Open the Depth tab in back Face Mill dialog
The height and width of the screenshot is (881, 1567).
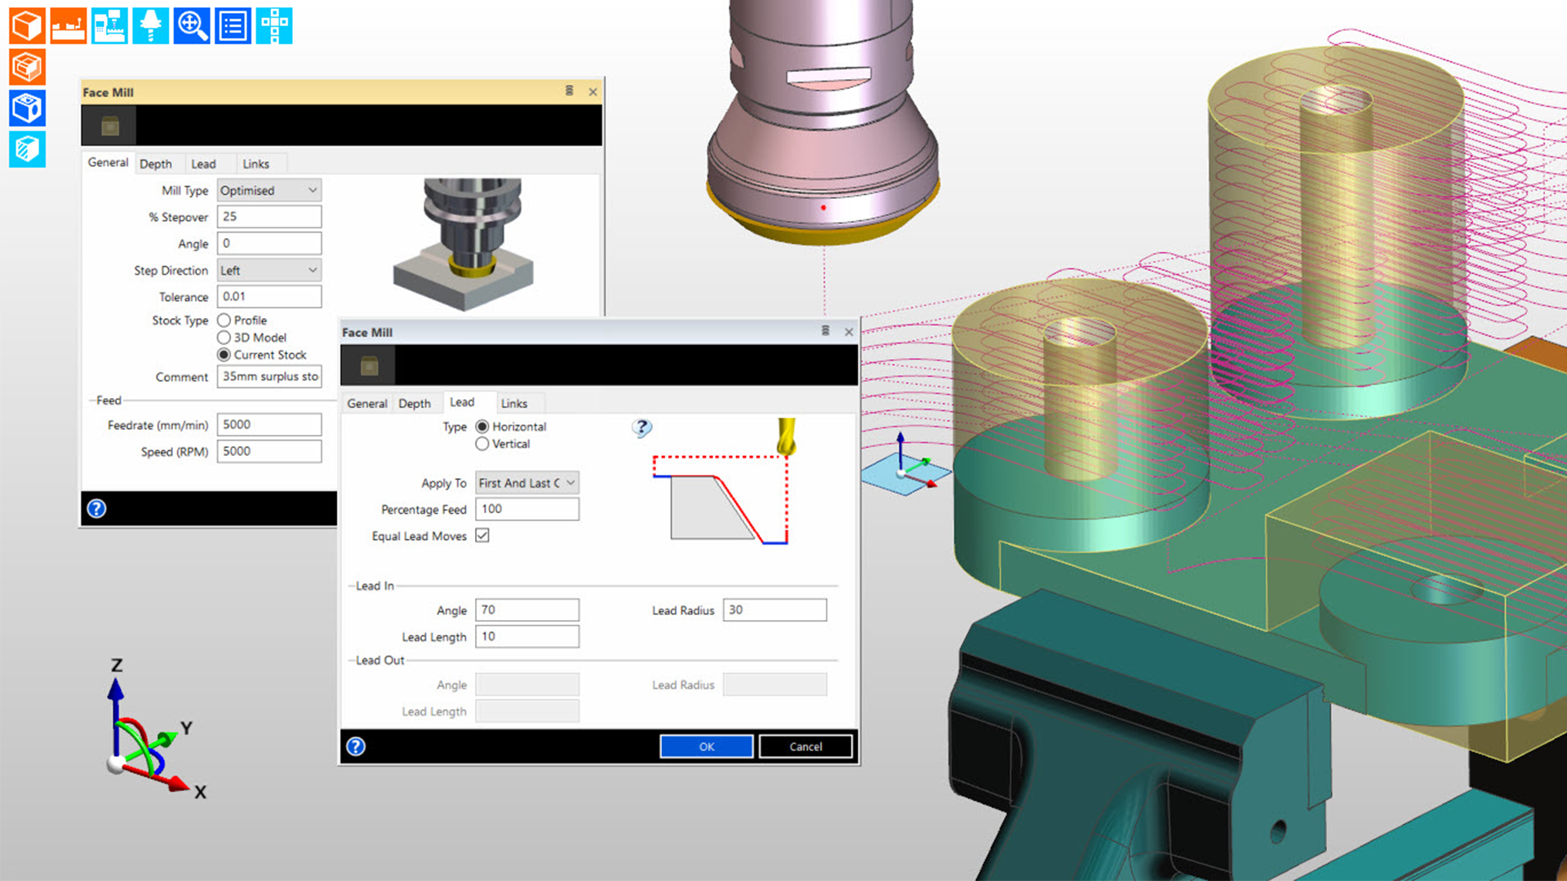tap(155, 164)
